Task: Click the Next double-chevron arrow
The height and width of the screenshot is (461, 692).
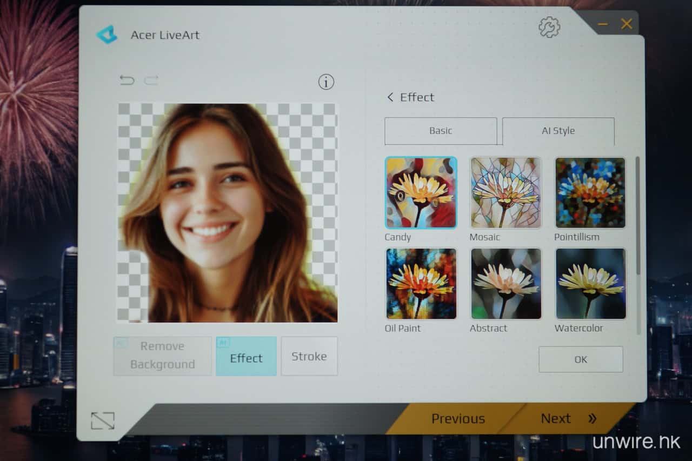Action: tap(592, 418)
